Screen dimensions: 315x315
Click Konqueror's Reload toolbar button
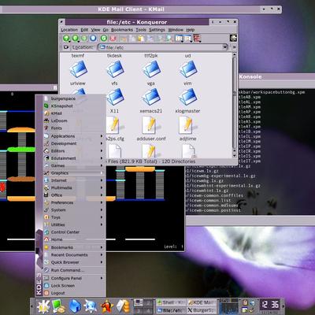click(104, 39)
